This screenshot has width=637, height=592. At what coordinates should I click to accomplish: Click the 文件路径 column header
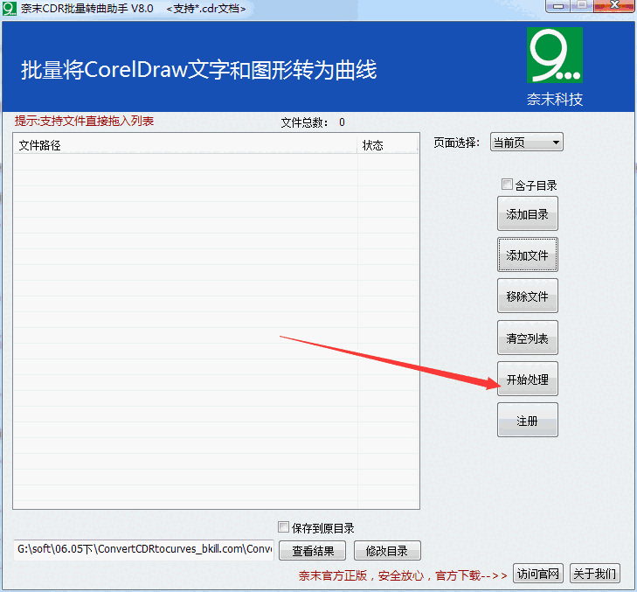click(x=185, y=145)
